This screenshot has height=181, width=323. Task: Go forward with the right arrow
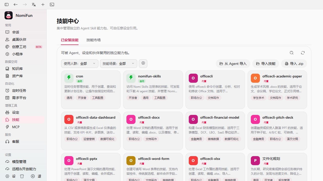click(x=25, y=5)
